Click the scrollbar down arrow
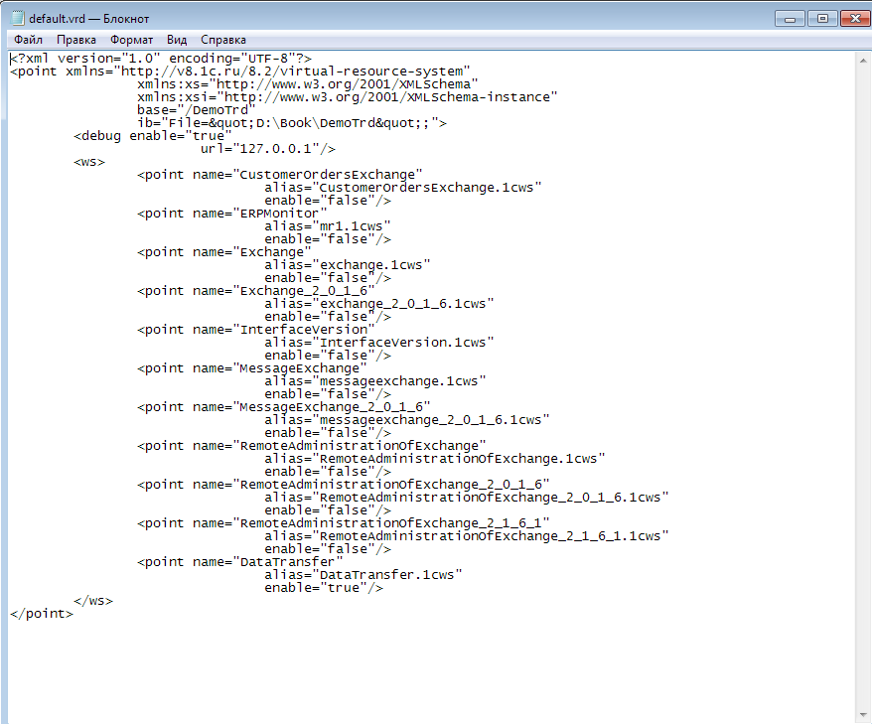This screenshot has height=724, width=872. point(863,715)
